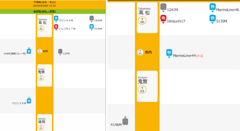The width and height of the screenshot is (240, 131).
Task: Select the 香西 station name in English panel
Action: point(148,52)
